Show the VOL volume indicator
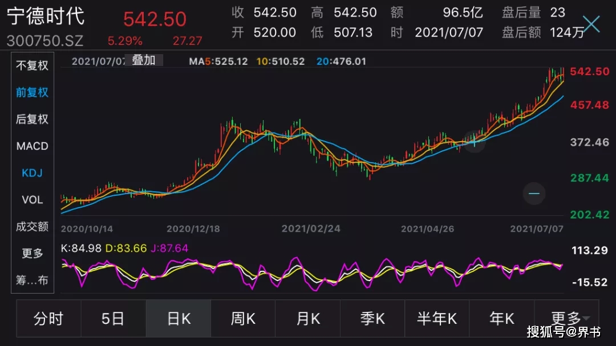This screenshot has width=616, height=346. [x=32, y=199]
